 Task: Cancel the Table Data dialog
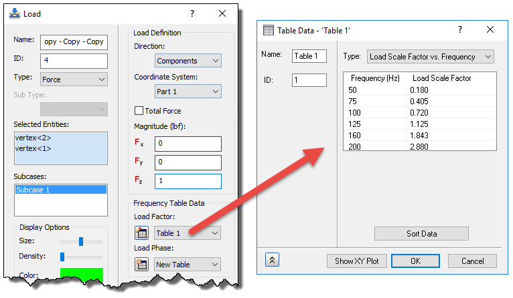[472, 261]
